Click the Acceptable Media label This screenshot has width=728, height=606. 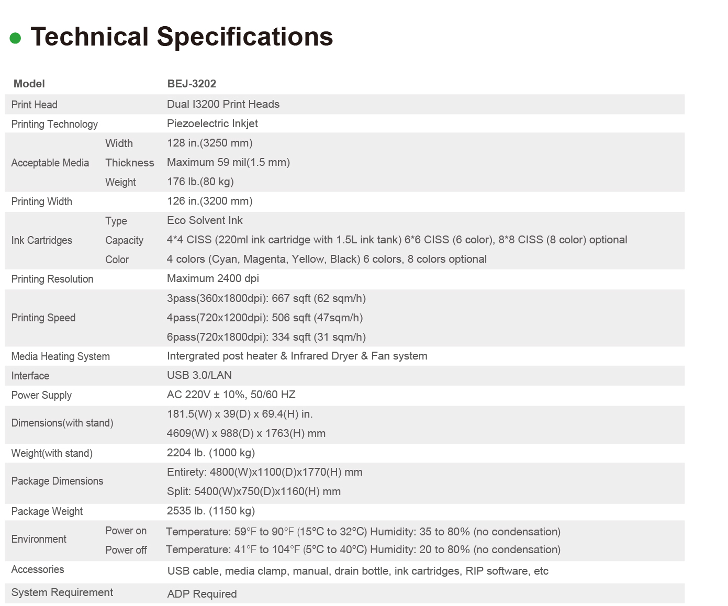tap(50, 163)
